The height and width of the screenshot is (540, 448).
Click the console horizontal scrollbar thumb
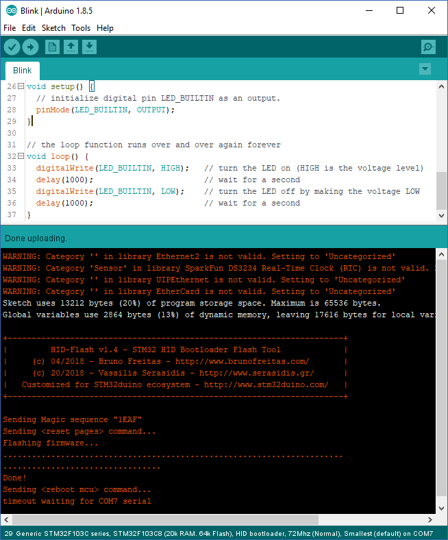(x=165, y=519)
